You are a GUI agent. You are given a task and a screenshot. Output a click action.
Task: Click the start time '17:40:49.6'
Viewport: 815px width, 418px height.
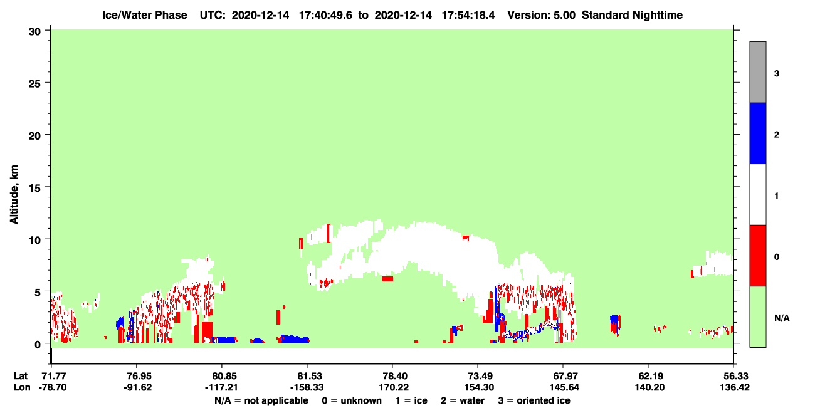point(324,15)
